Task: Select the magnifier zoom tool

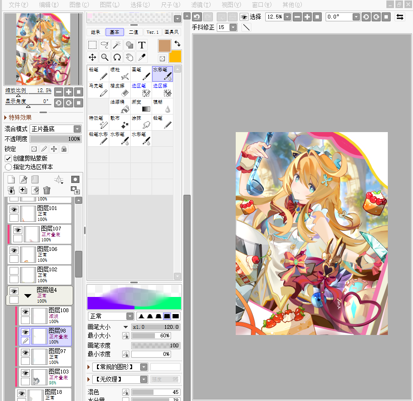Action: [x=105, y=57]
